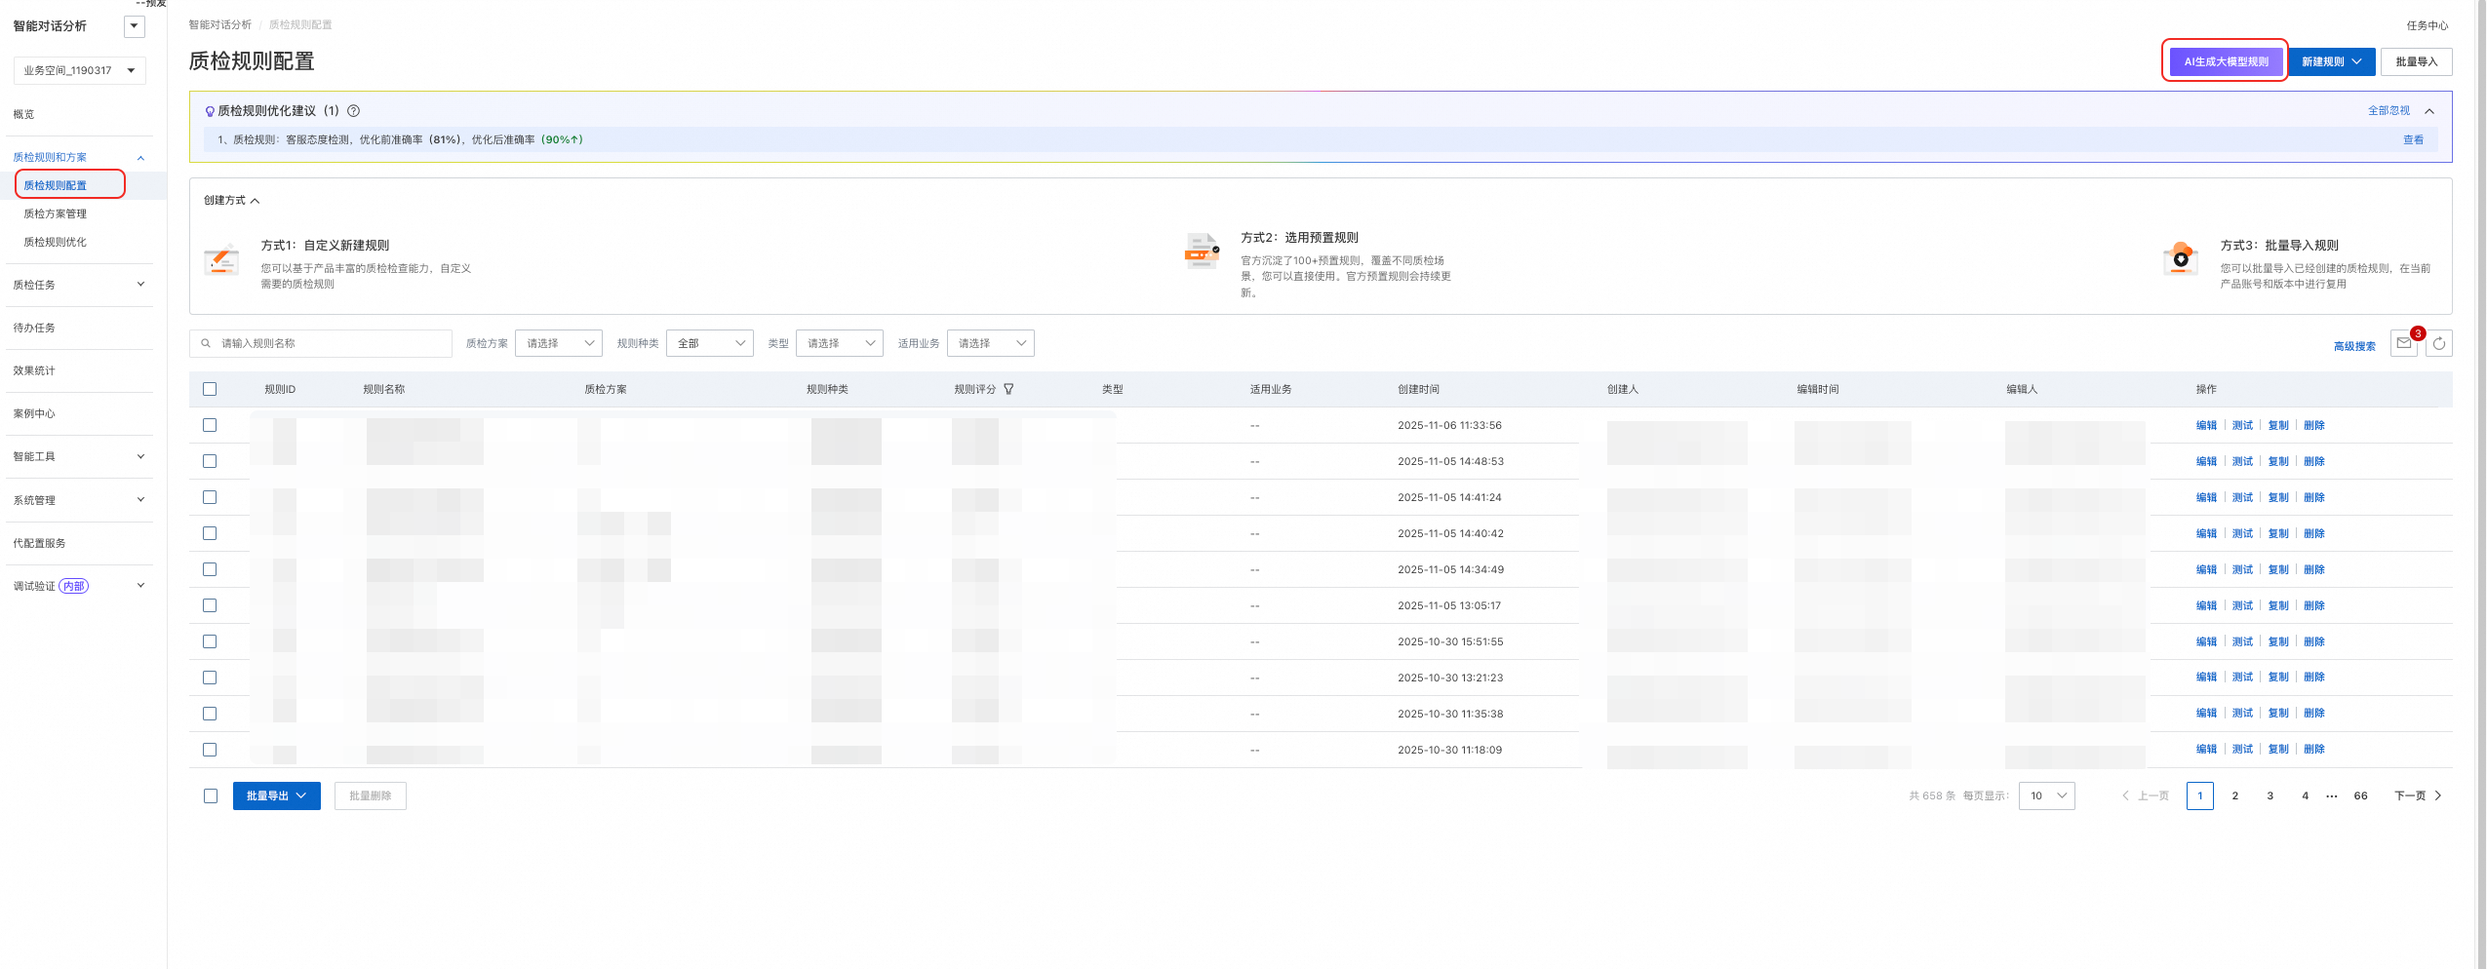This screenshot has height=969, width=2487.
Task: Open 效果统计 in the sidebar
Action: [34, 370]
